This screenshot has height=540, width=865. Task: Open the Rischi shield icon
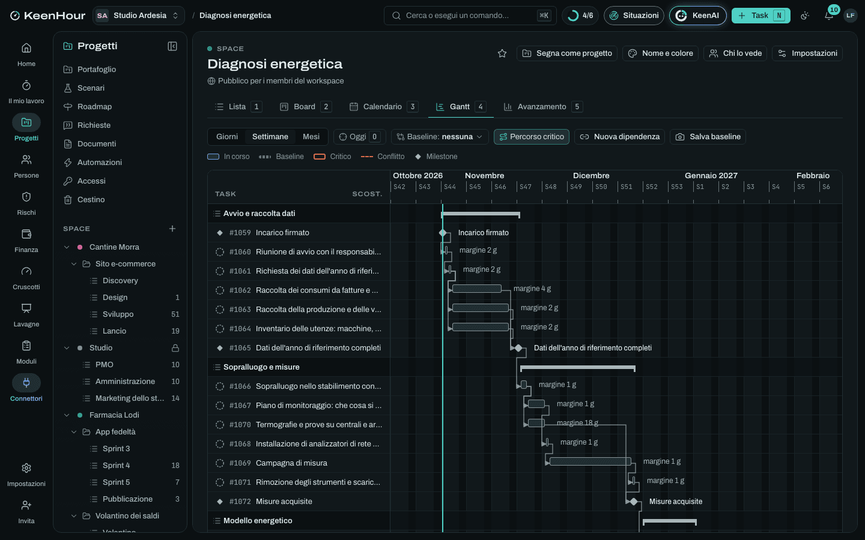[26, 197]
